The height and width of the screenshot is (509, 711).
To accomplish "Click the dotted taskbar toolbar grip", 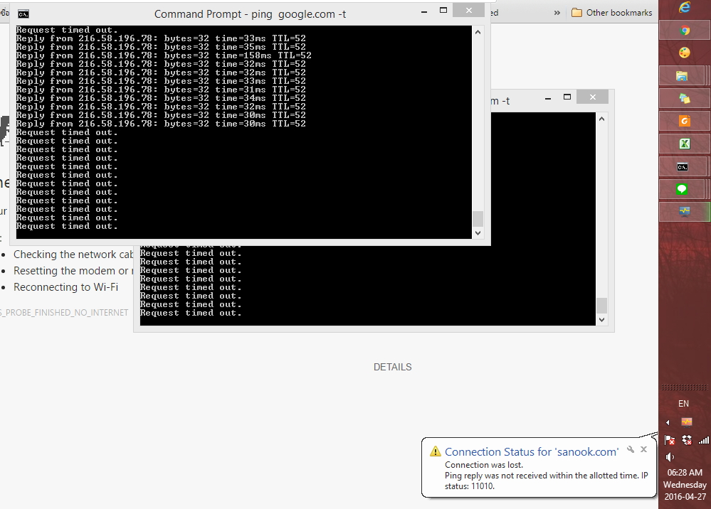I will pos(685,387).
